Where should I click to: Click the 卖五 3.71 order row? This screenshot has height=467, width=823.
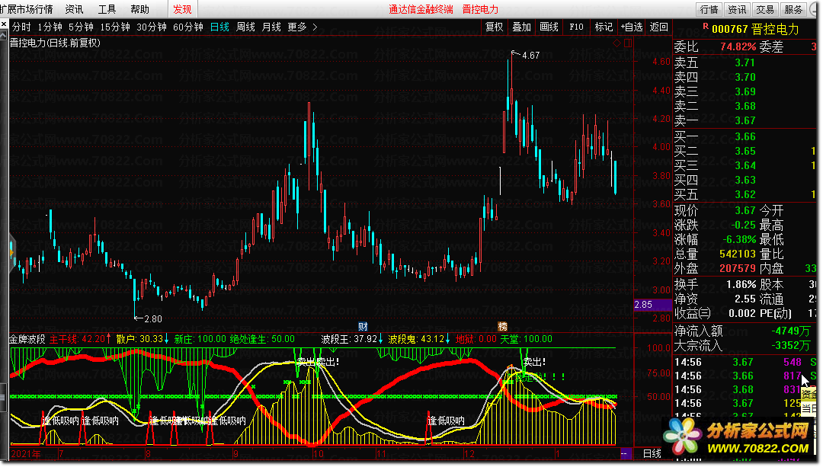(x=745, y=62)
